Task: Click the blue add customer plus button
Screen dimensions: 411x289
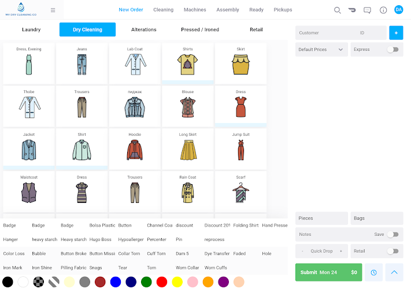Action: [396, 33]
